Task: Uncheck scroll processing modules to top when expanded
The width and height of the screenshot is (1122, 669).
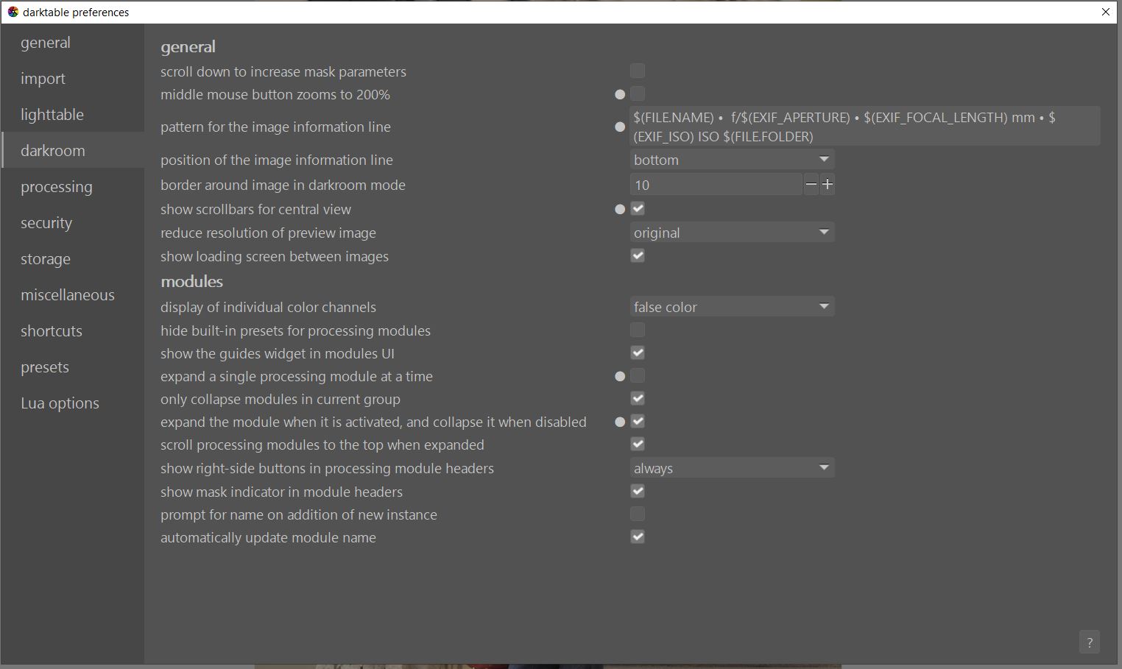Action: (638, 444)
